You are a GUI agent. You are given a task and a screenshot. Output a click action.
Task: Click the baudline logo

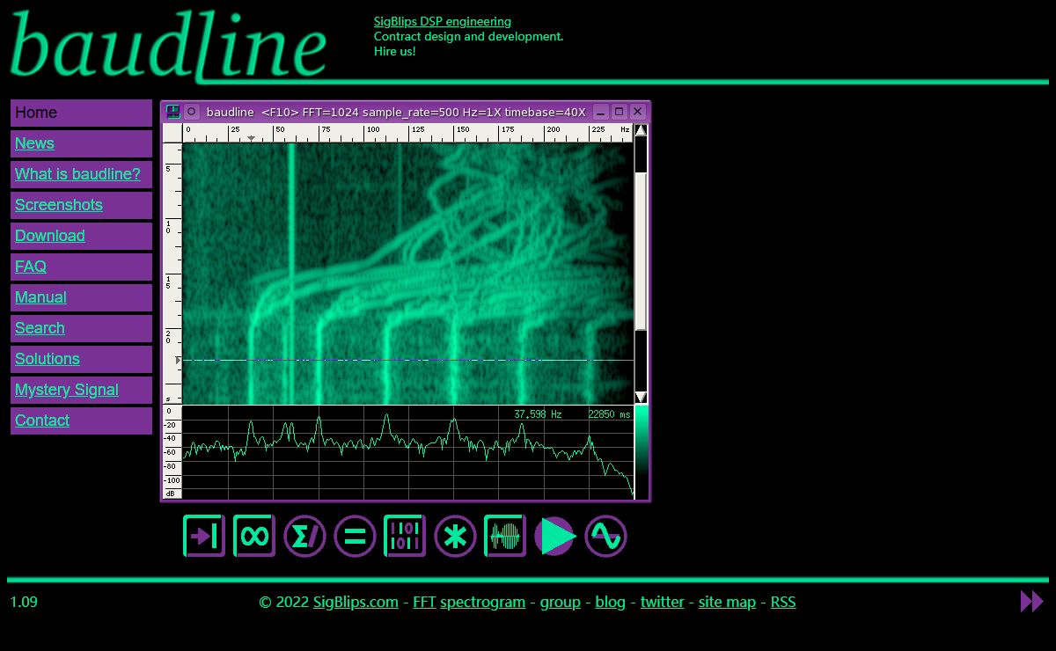click(169, 46)
